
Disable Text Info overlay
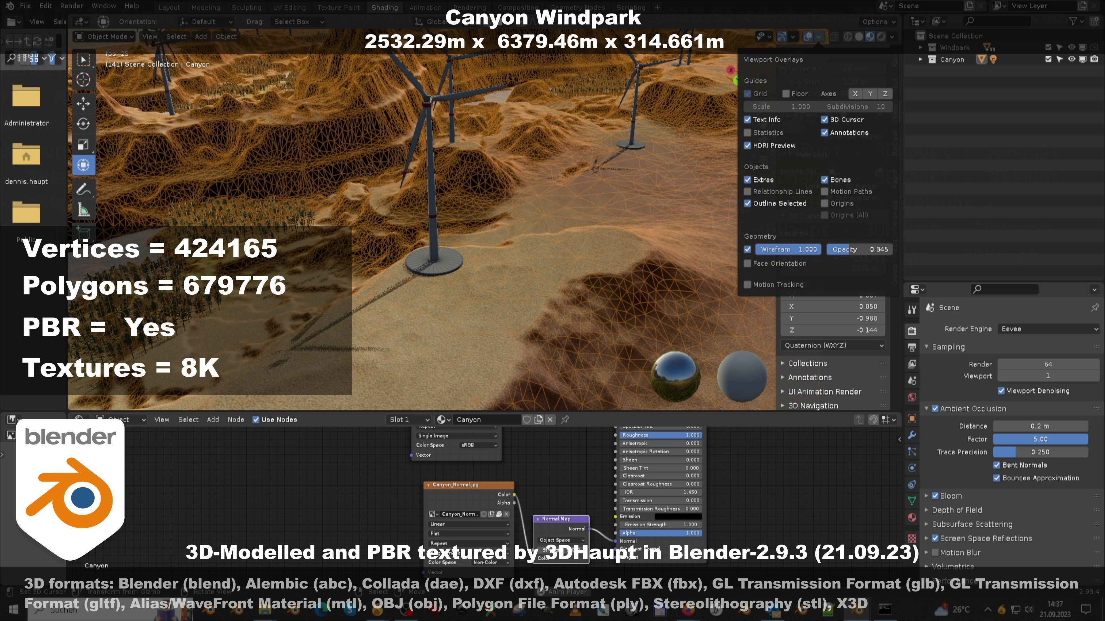pyautogui.click(x=748, y=120)
